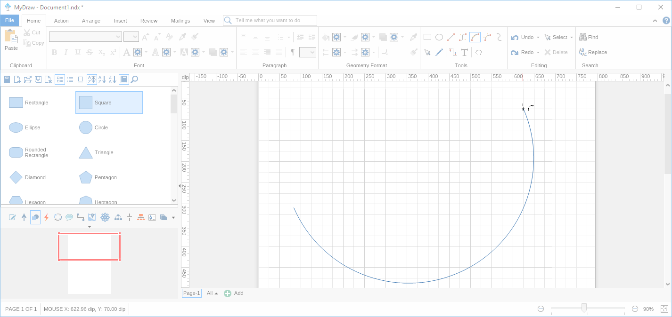Select the Pointer tool in Tools group
Viewport: 672px width, 317px height.
coord(427,52)
